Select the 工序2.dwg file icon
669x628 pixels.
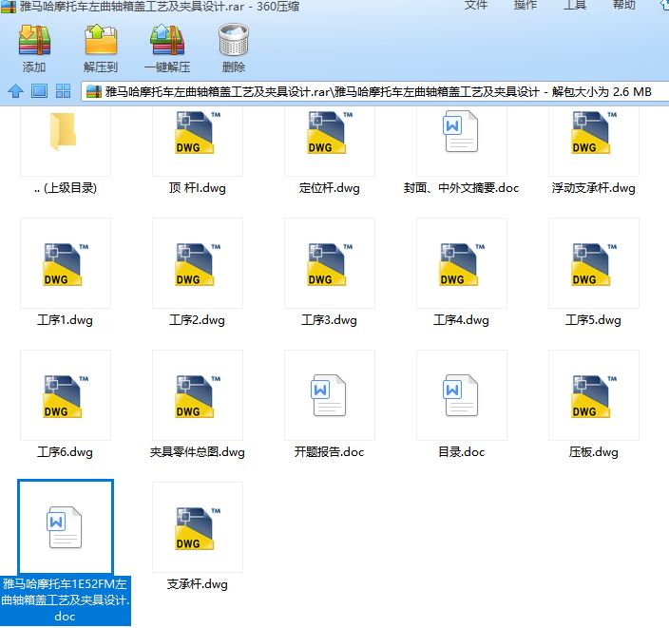click(197, 264)
